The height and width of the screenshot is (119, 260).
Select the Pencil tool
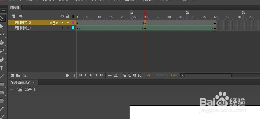coord(2,109)
